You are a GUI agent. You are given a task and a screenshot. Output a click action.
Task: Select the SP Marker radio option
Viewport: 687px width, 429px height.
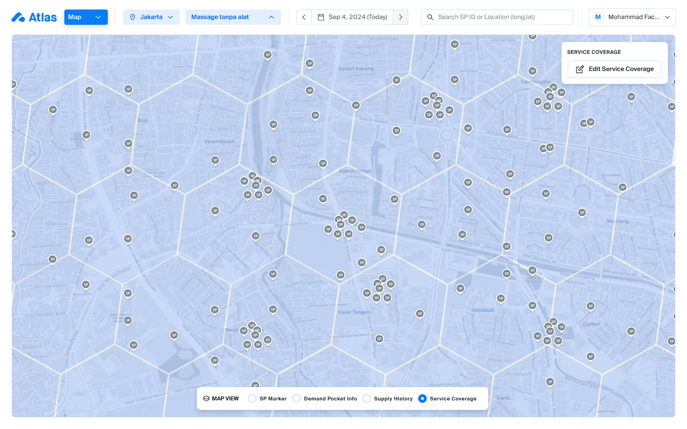point(252,398)
